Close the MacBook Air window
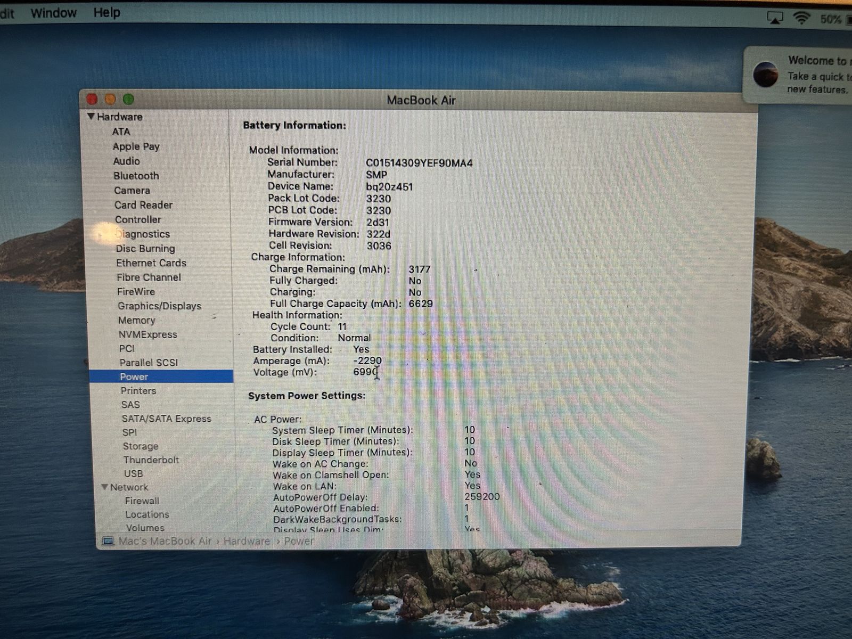This screenshot has width=852, height=639. click(x=92, y=99)
